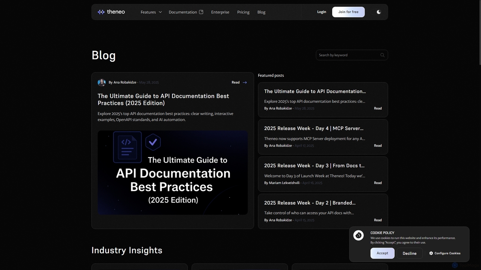Open Release Week Day 3 From Docs post

314,165
